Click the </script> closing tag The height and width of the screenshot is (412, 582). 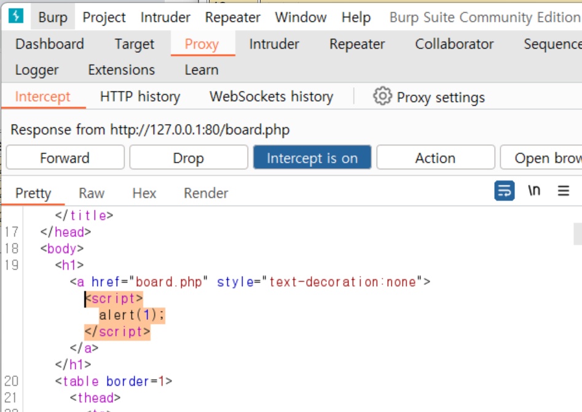(x=117, y=332)
